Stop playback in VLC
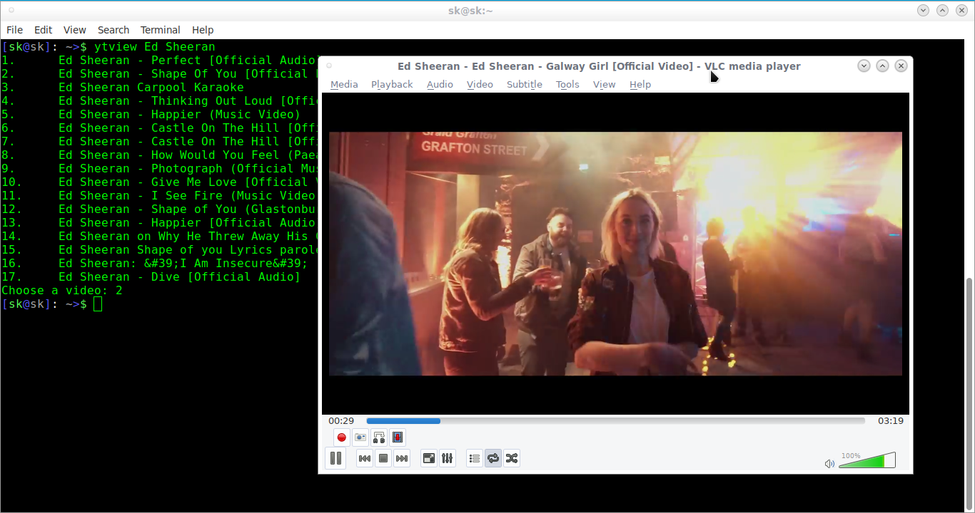This screenshot has height=513, width=975. click(x=383, y=458)
